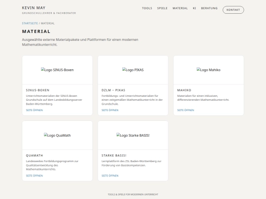Open the Beratung navigation item

[x=209, y=8]
